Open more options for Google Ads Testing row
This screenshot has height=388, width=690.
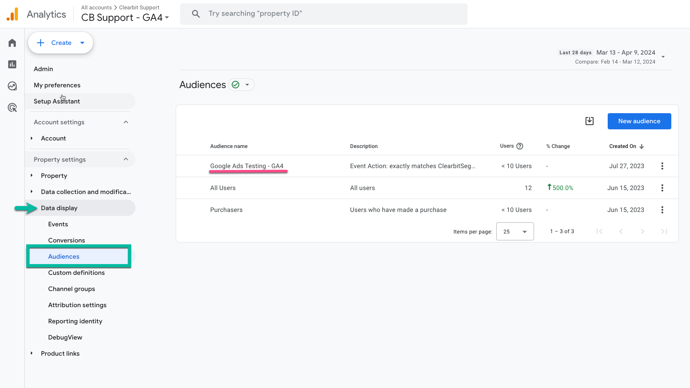(x=662, y=166)
